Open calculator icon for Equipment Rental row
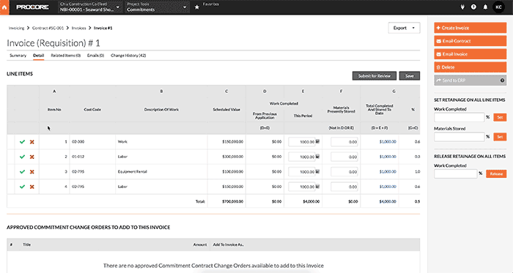Viewport: 513px width, 273px height. click(x=317, y=172)
